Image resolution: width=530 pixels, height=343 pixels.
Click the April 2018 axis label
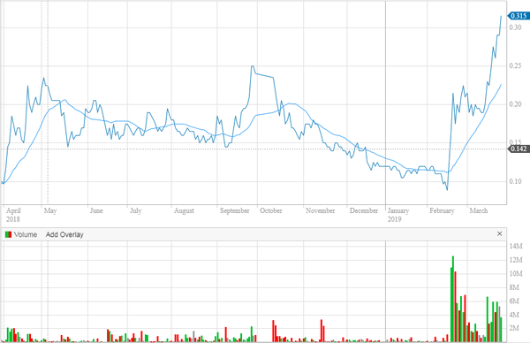(13, 215)
